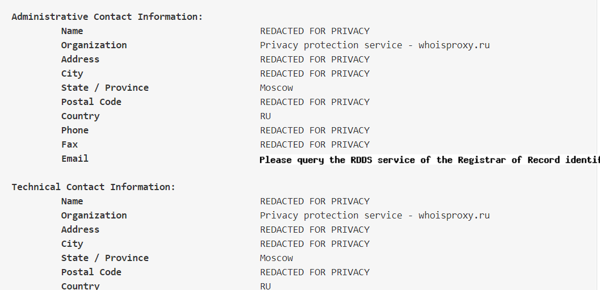Click the "RU" country value under administrative contact
The image size is (600, 290).
266,116
